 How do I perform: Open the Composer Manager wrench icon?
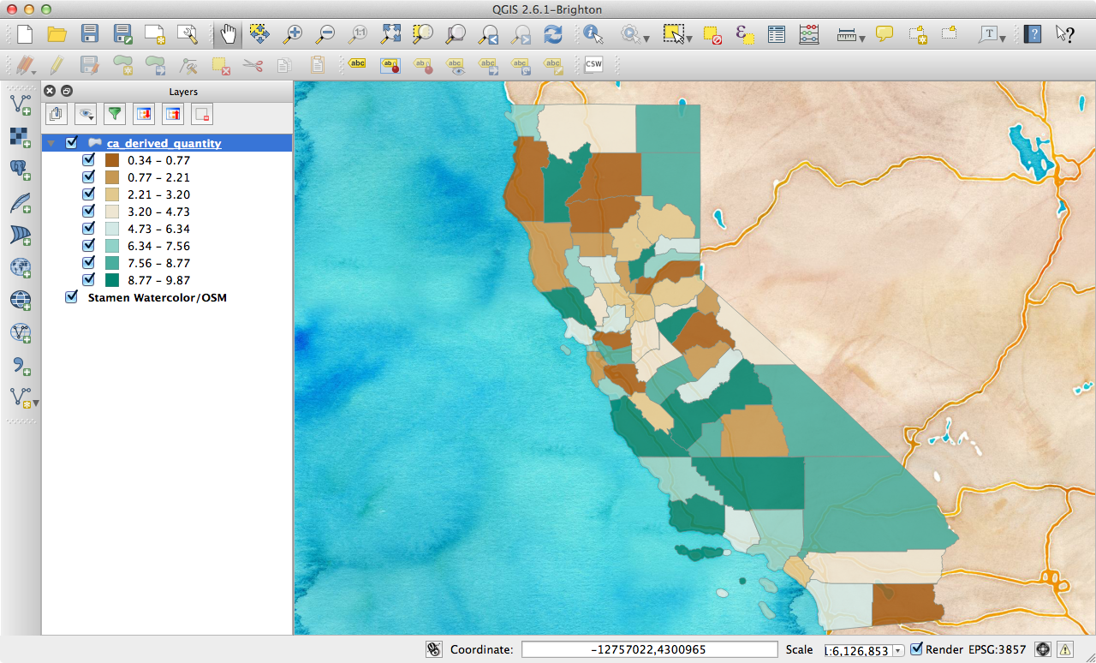click(188, 34)
